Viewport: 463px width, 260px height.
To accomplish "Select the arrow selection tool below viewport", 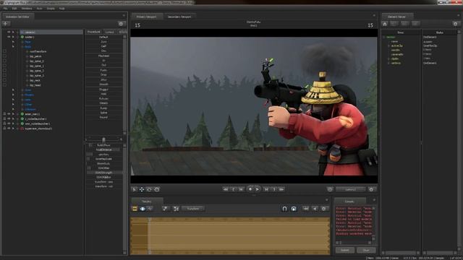I will tap(135, 189).
